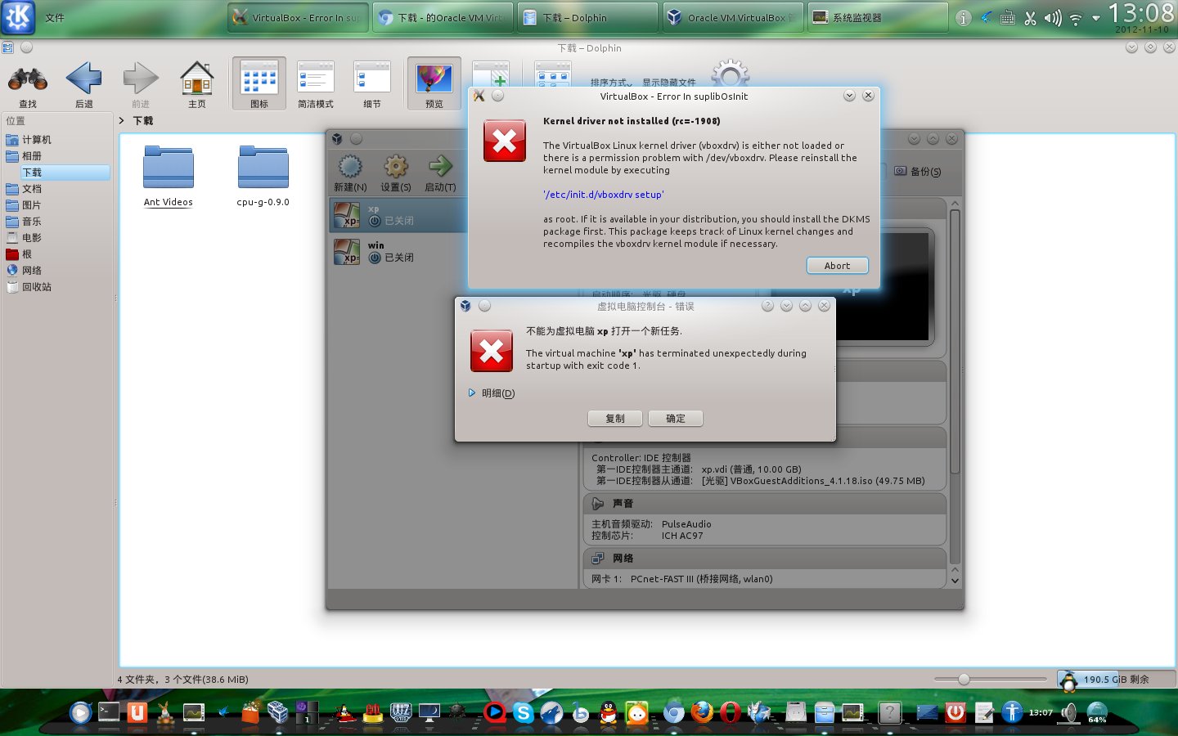Select 下载 in Dolphin places panel

pos(57,173)
